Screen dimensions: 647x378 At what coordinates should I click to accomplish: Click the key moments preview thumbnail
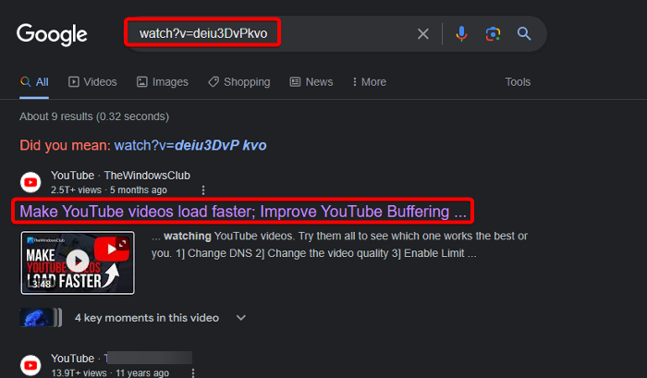coord(41,318)
